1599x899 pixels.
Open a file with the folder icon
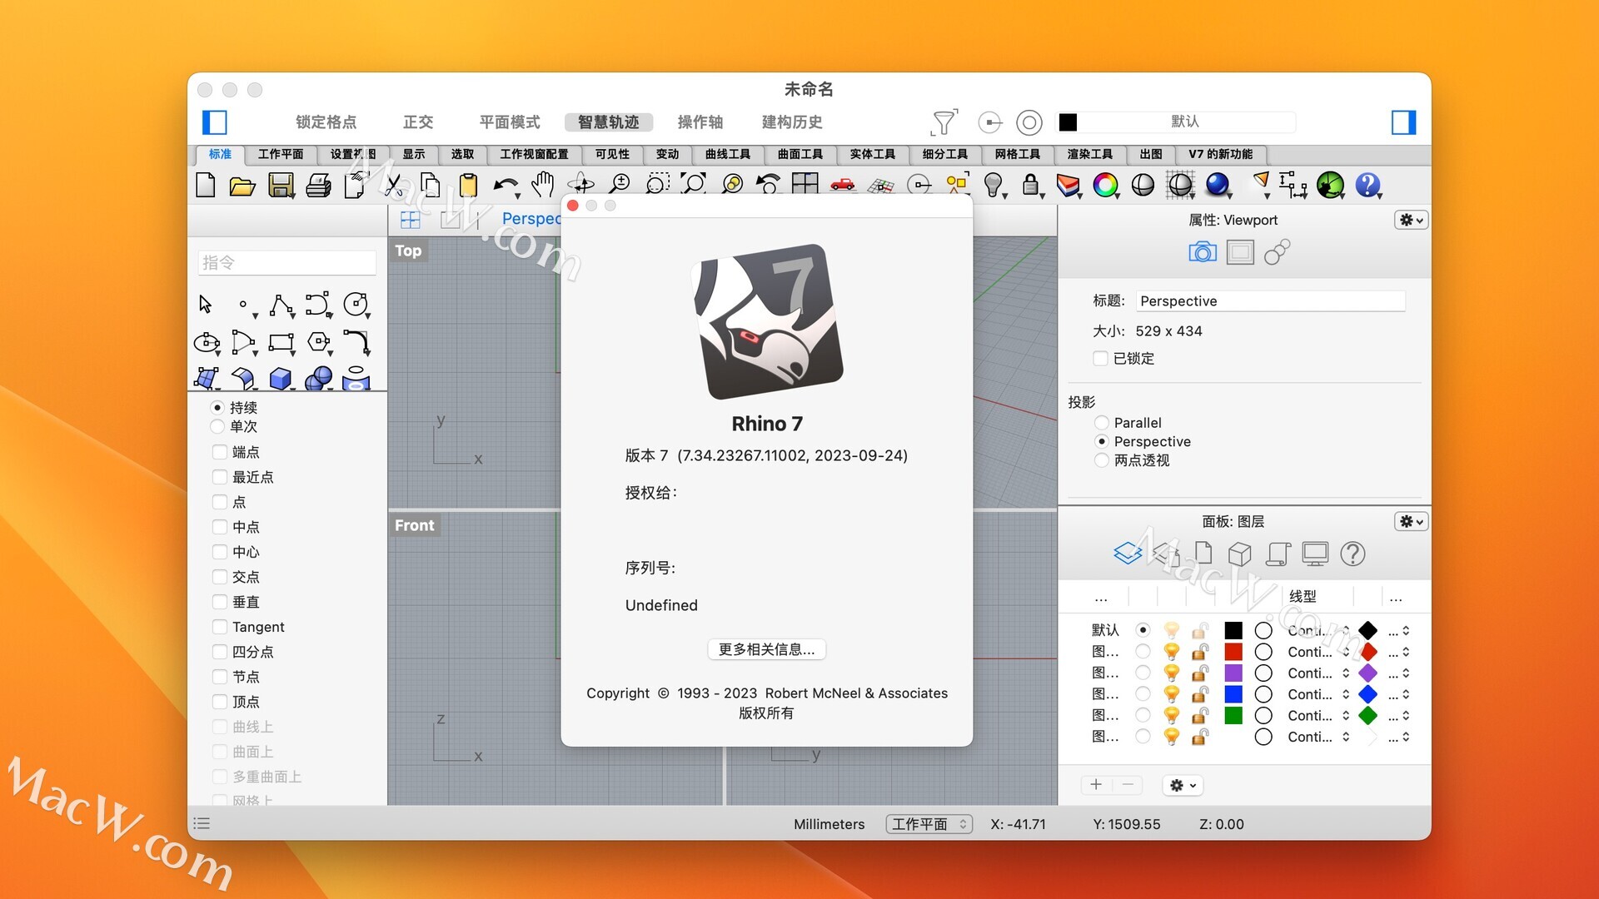click(x=242, y=186)
